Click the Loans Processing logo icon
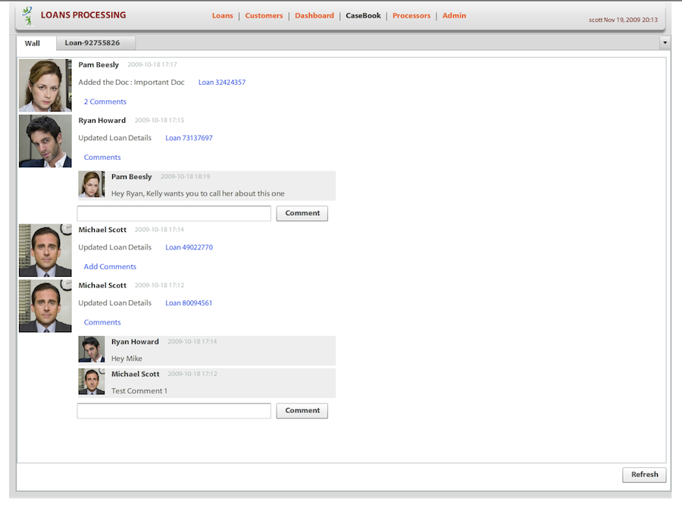The width and height of the screenshot is (682, 508). coord(27,16)
